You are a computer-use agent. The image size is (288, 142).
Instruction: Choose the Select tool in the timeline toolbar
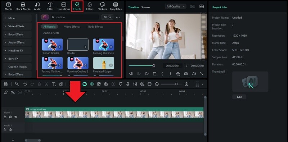click(x=17, y=84)
